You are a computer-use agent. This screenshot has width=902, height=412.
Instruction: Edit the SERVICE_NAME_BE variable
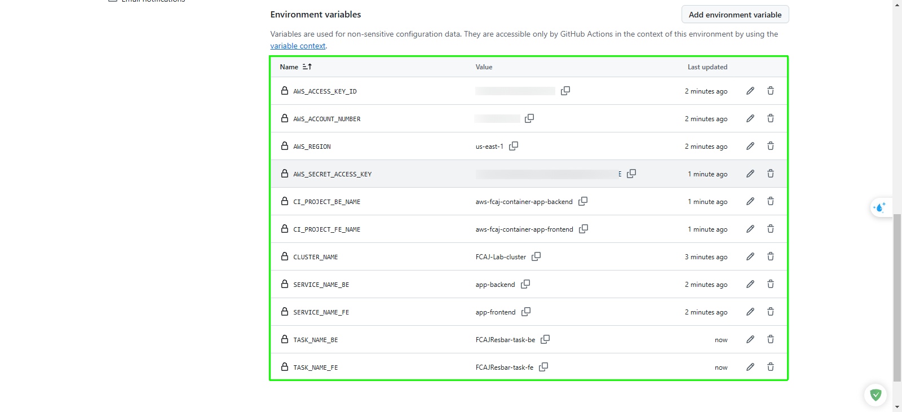750,284
